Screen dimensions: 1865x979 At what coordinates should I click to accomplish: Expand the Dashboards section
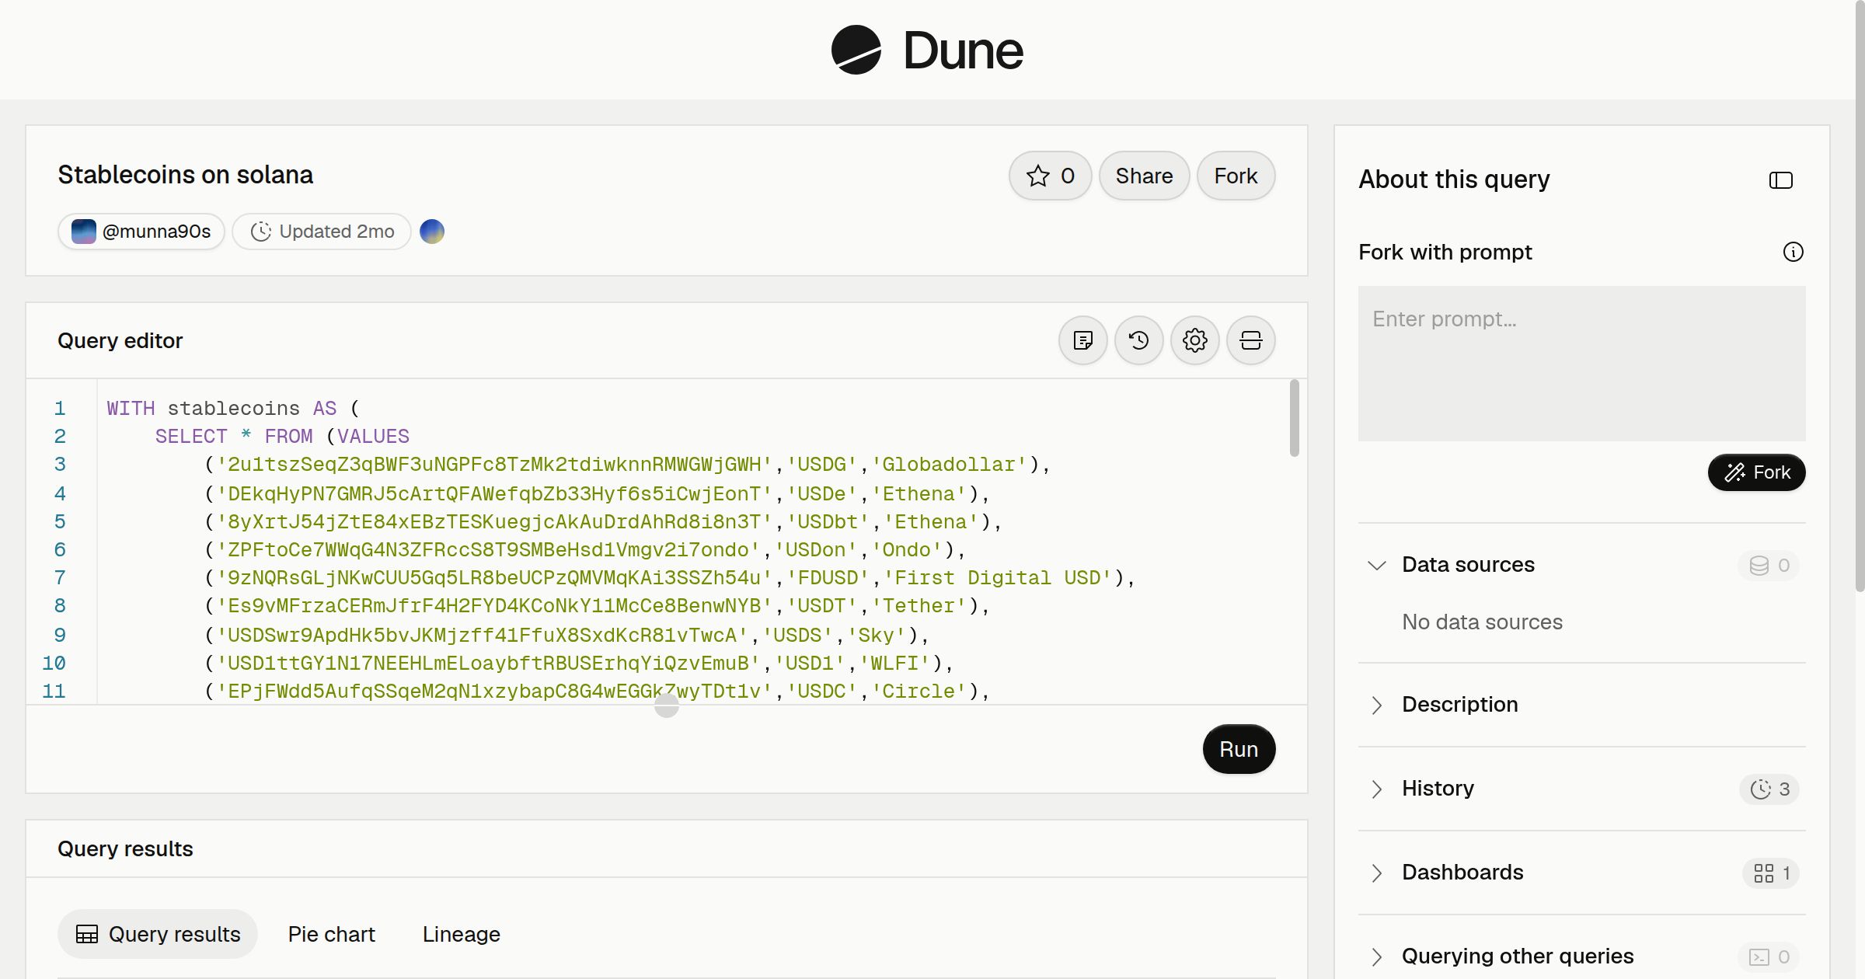point(1376,873)
